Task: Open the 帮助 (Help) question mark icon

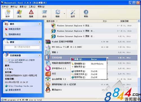Action: coord(86,14)
